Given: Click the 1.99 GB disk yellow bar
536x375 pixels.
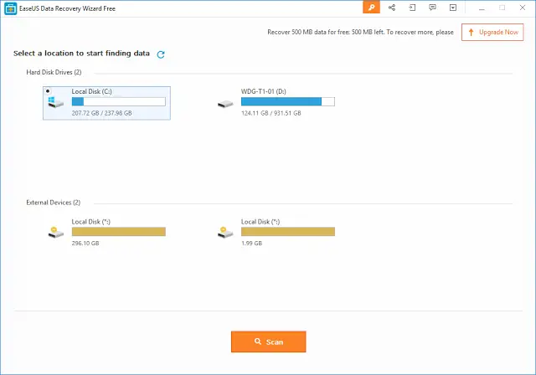Looking at the screenshot, I should (x=288, y=232).
